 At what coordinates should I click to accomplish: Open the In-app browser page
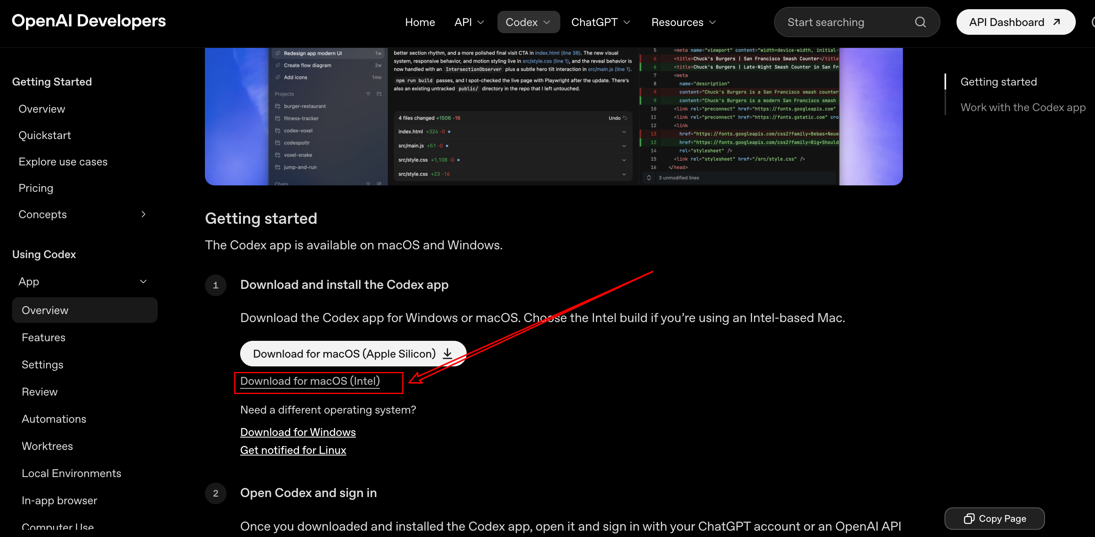point(60,501)
